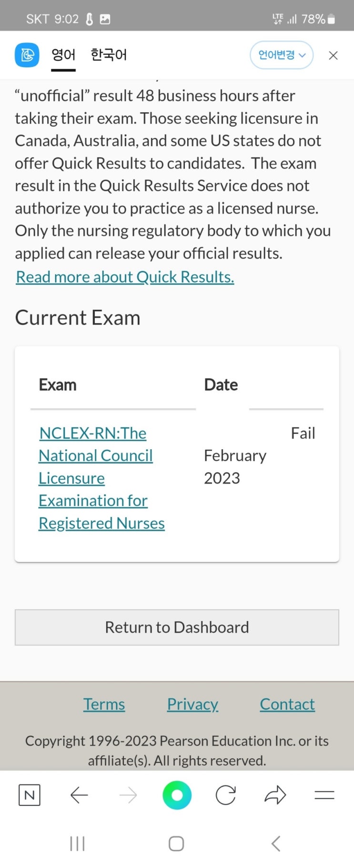Tap Return to Dashboard button
This screenshot has height=867, width=354.
click(x=177, y=627)
